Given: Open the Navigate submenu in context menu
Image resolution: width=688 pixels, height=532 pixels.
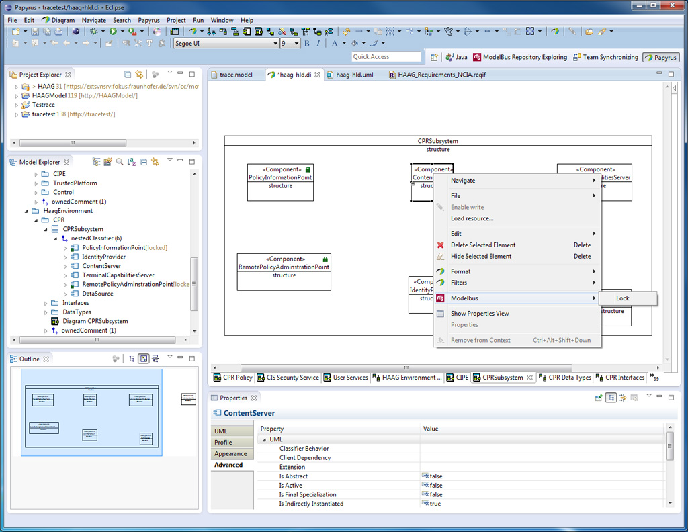Looking at the screenshot, I should [x=517, y=181].
